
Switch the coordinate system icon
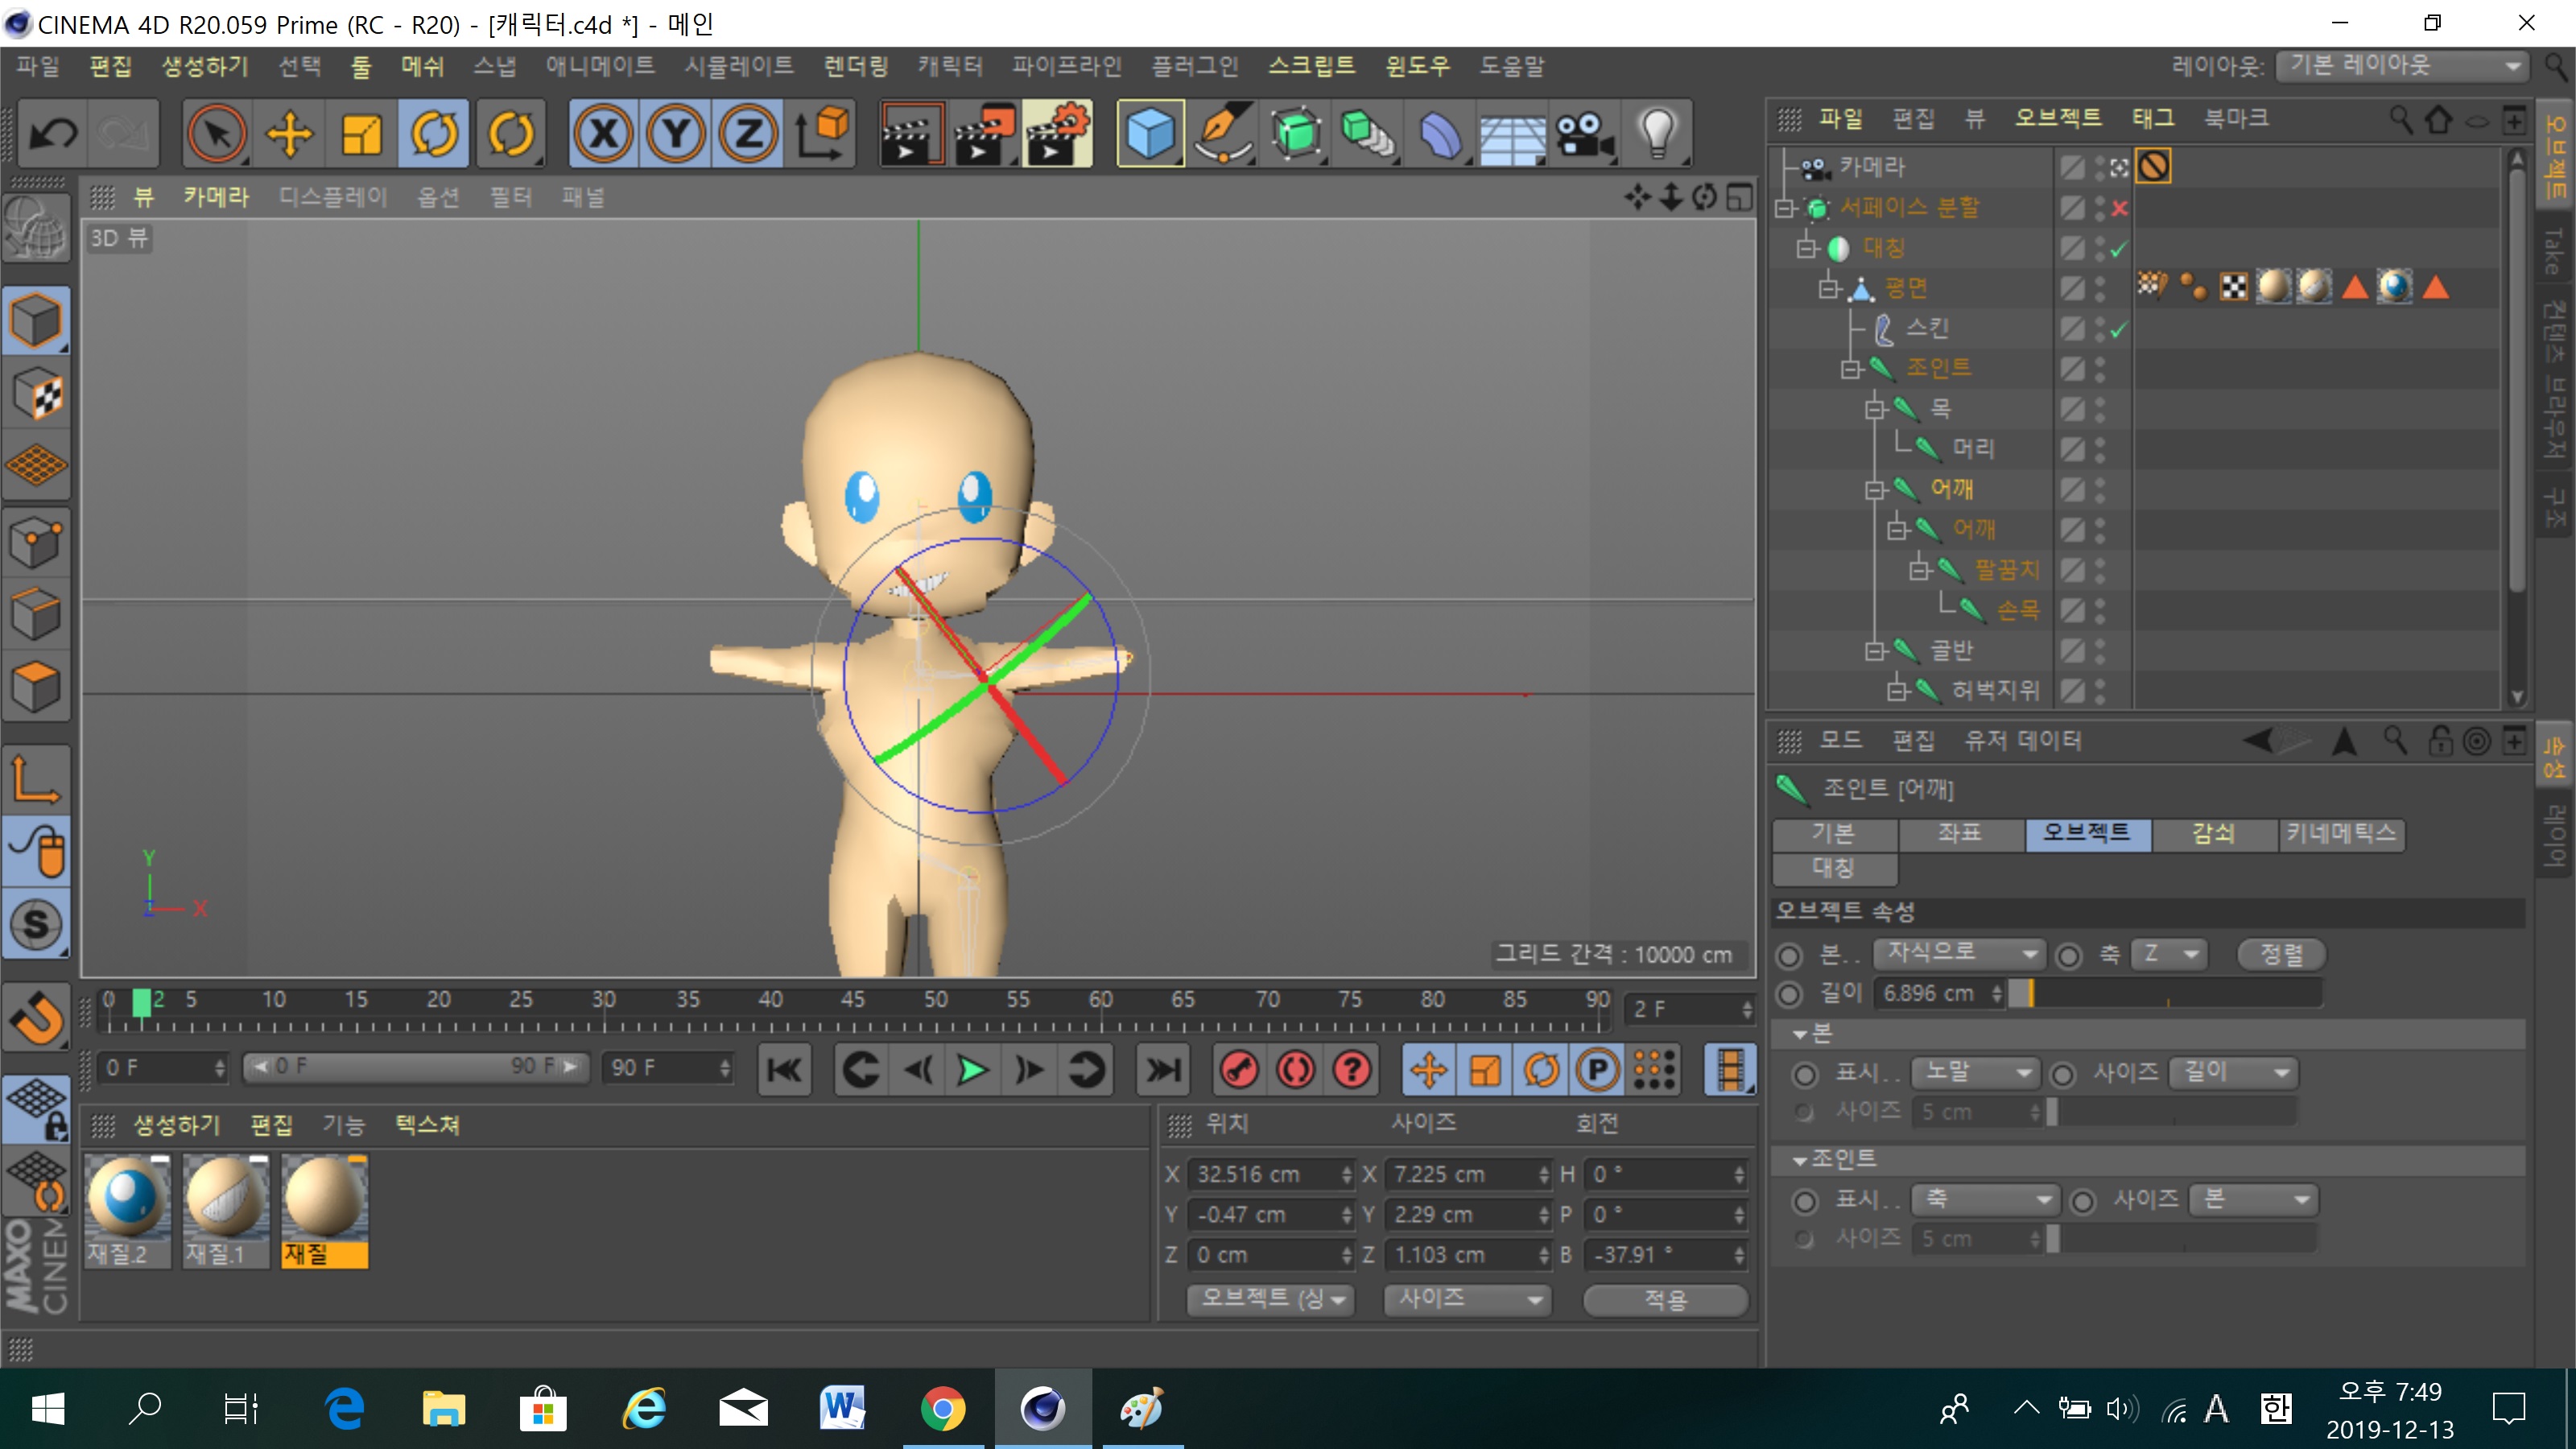822,133
